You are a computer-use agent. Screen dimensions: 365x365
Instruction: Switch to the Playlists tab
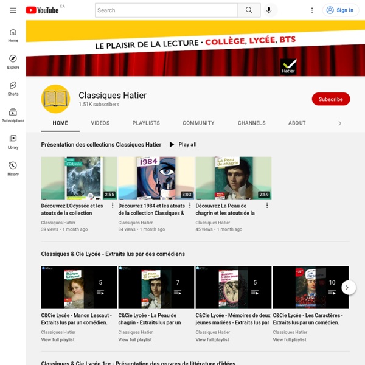pyautogui.click(x=146, y=123)
